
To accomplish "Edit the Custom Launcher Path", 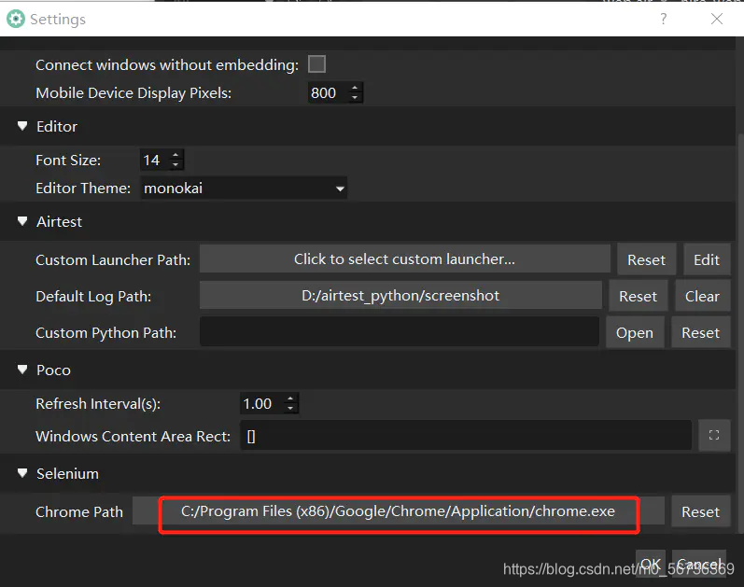I will click(x=707, y=259).
